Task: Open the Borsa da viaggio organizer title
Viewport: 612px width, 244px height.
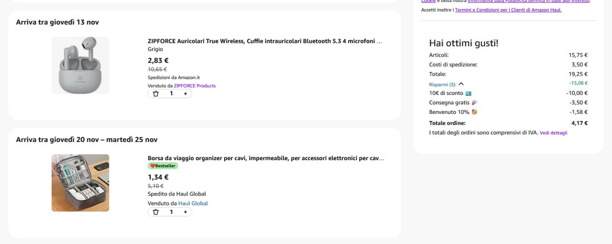Action: (265, 158)
